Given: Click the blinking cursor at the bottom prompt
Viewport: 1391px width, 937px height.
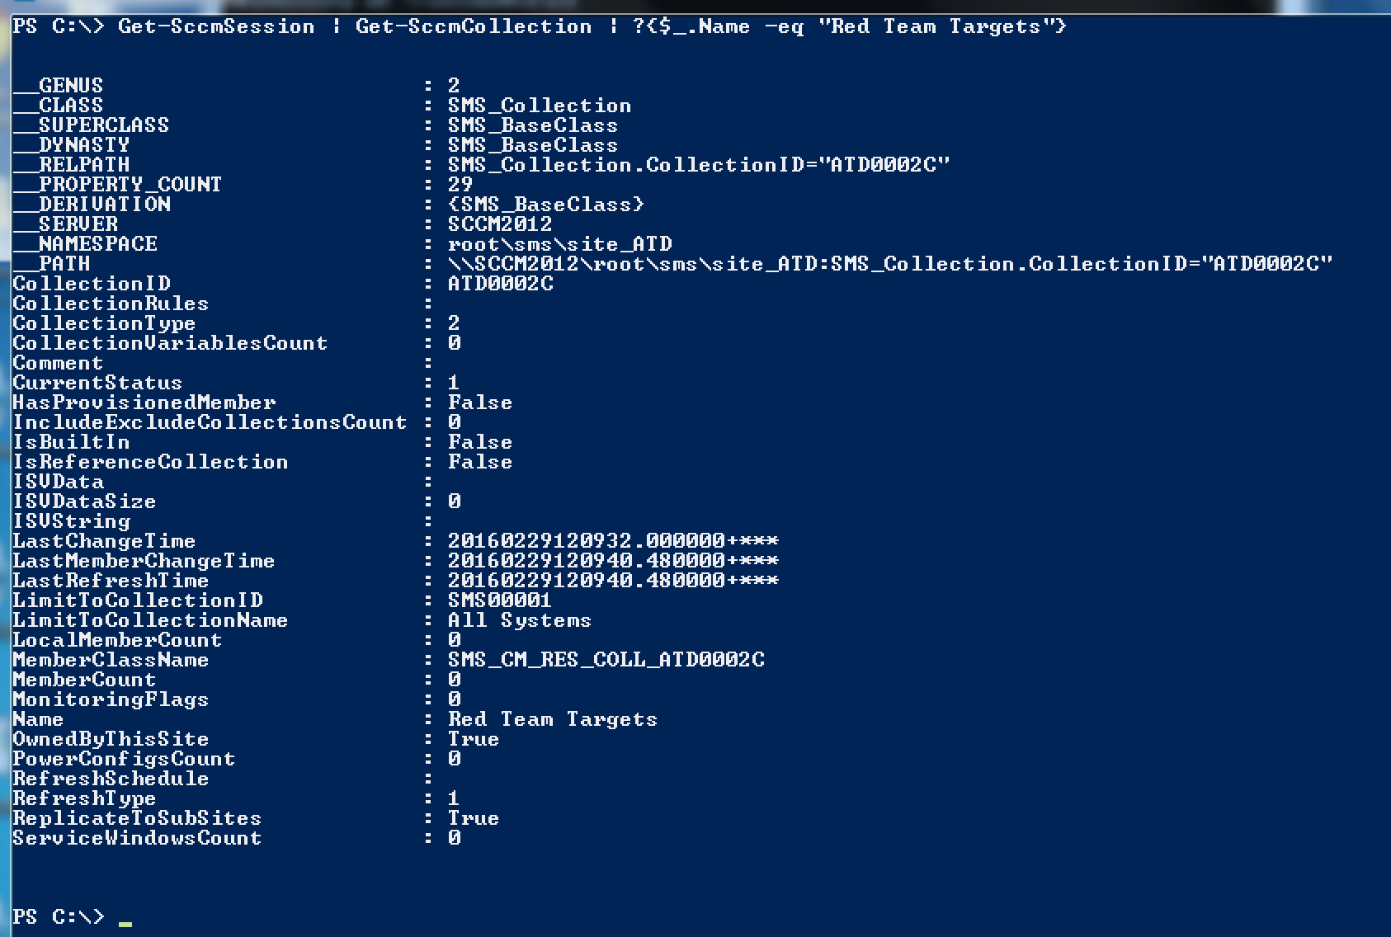Looking at the screenshot, I should click(x=125, y=923).
